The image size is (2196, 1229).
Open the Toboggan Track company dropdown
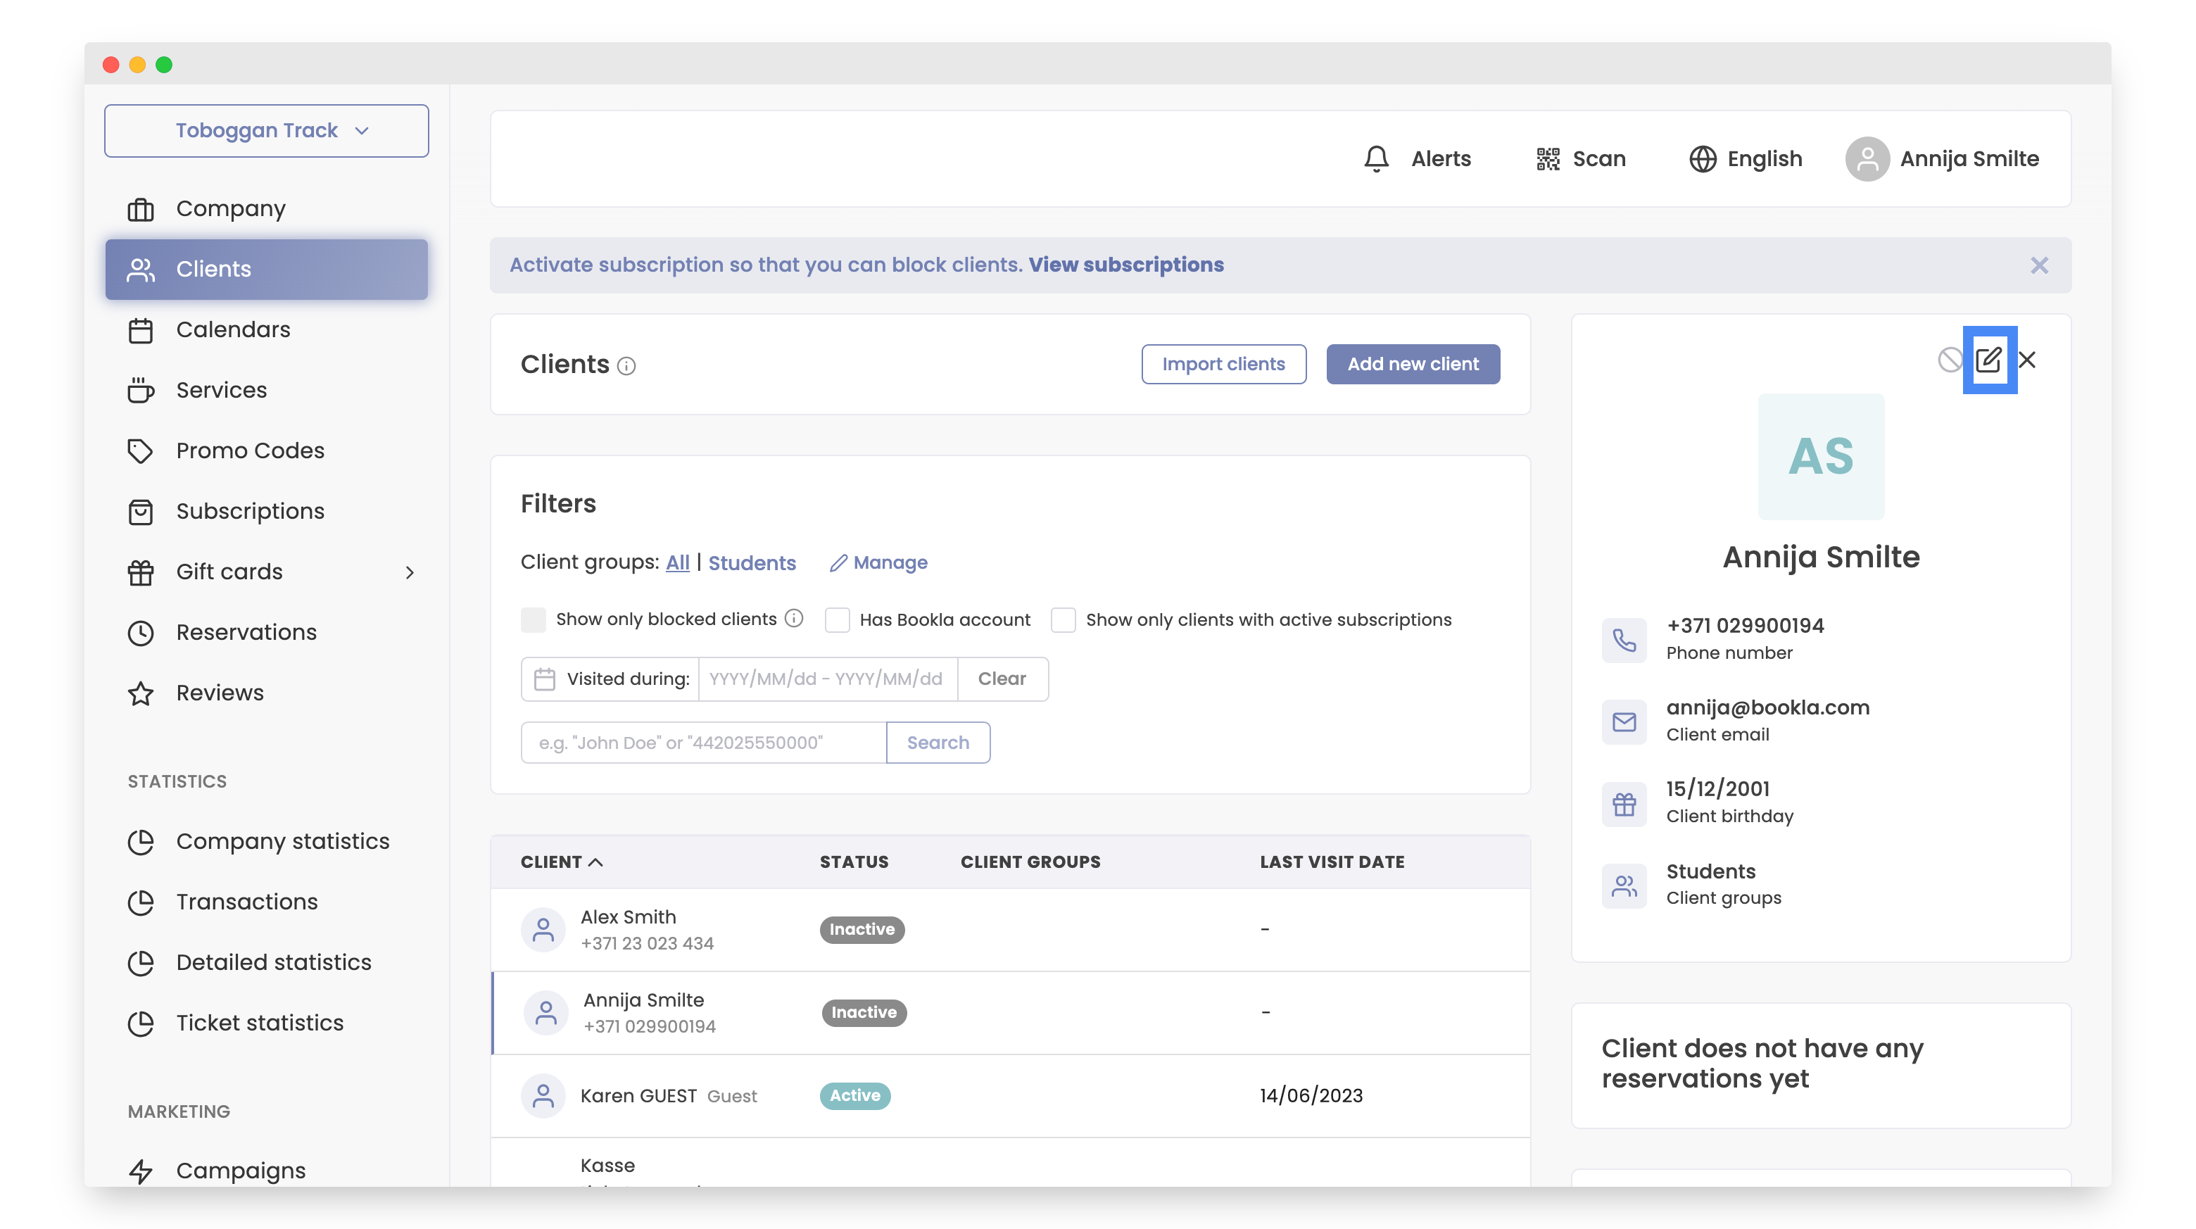coord(266,130)
